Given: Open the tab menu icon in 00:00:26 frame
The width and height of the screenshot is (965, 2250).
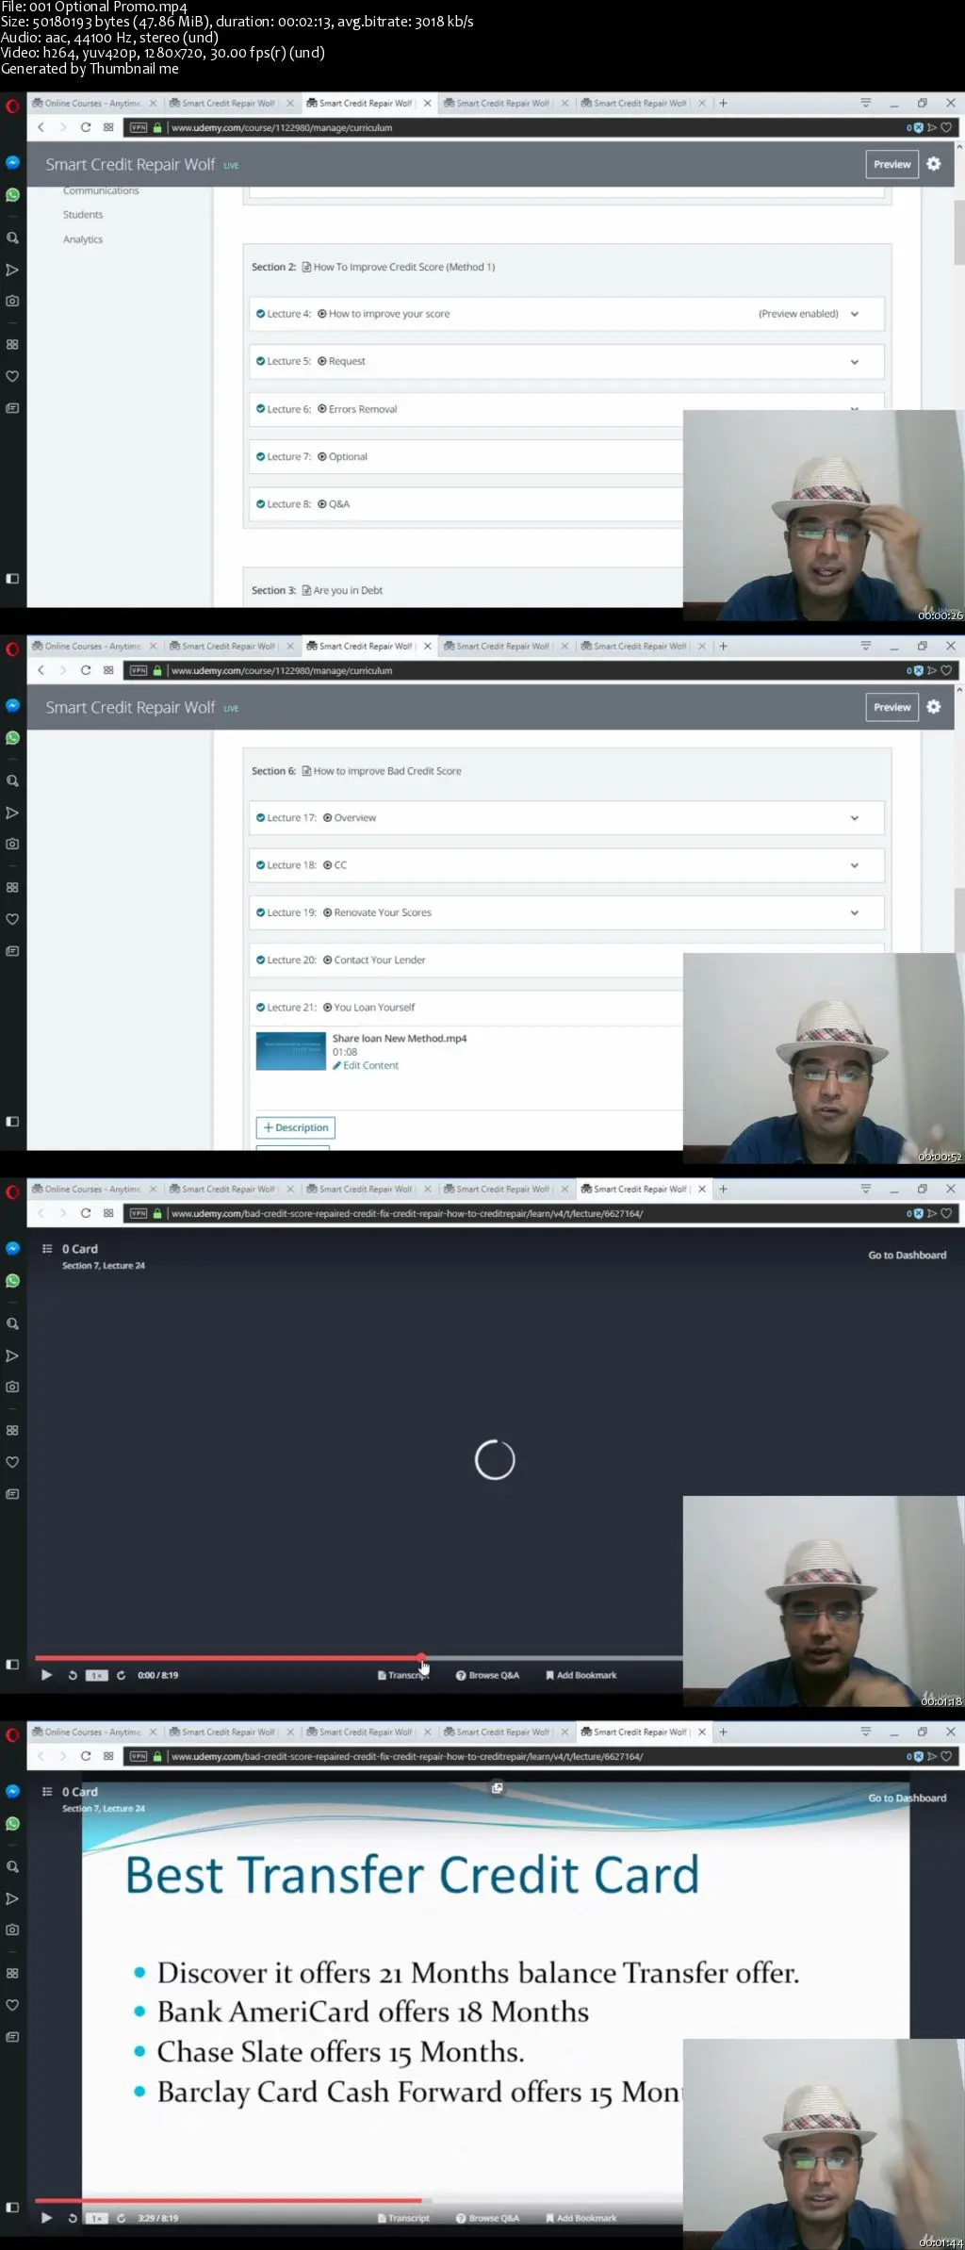Looking at the screenshot, I should point(865,103).
